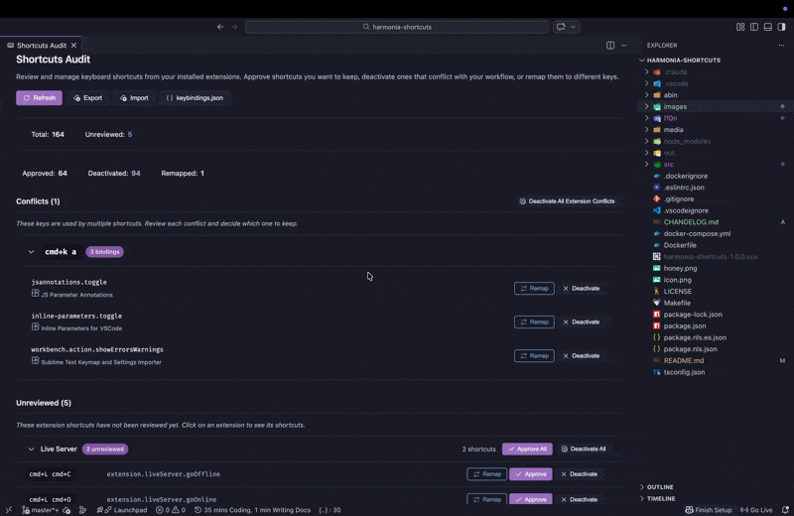Open editor More Actions ellipsis
The image size is (794, 516).
624,45
